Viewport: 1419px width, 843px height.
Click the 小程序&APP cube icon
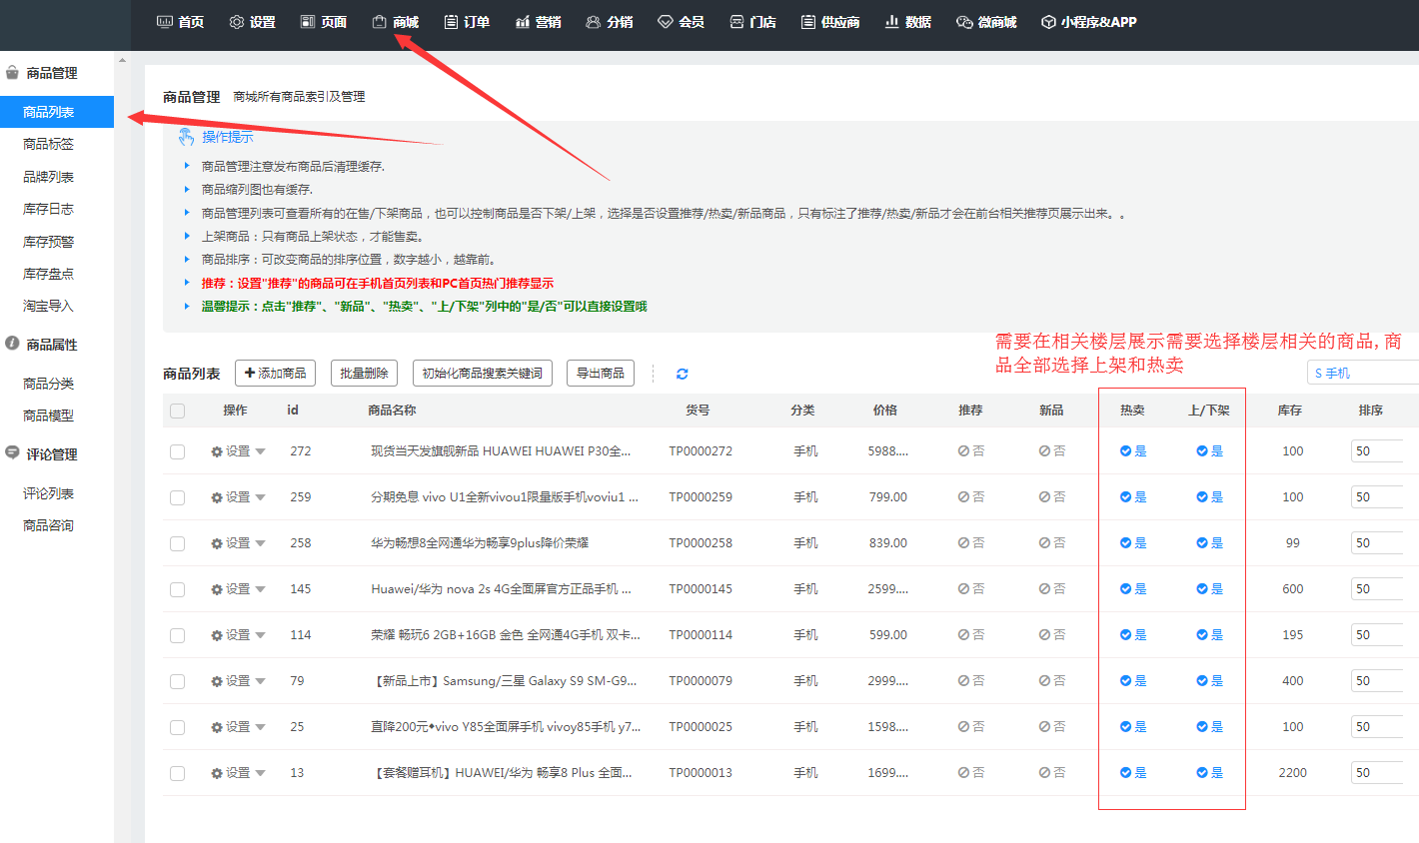[x=1048, y=22]
